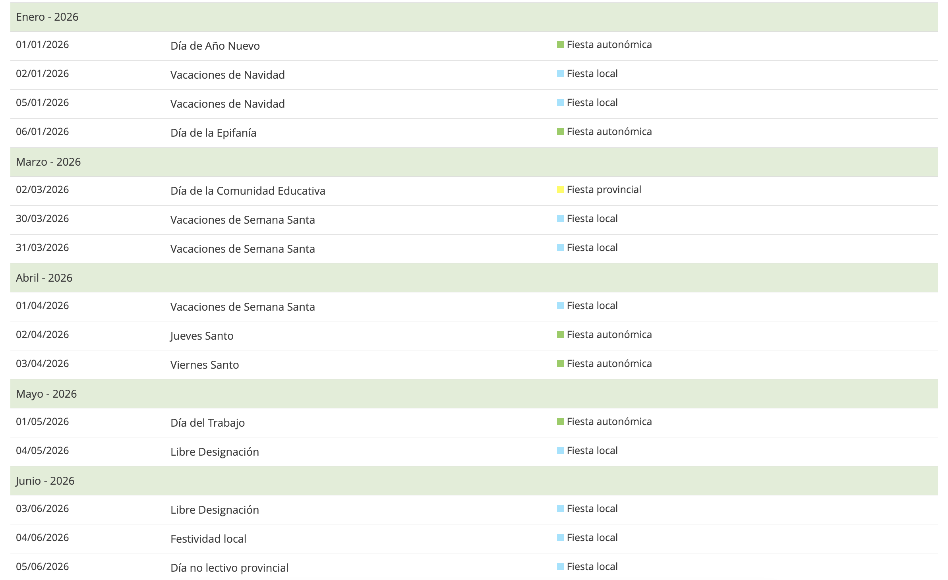Select the Enero - 2026 month header
948x580 pixels.
tap(47, 17)
